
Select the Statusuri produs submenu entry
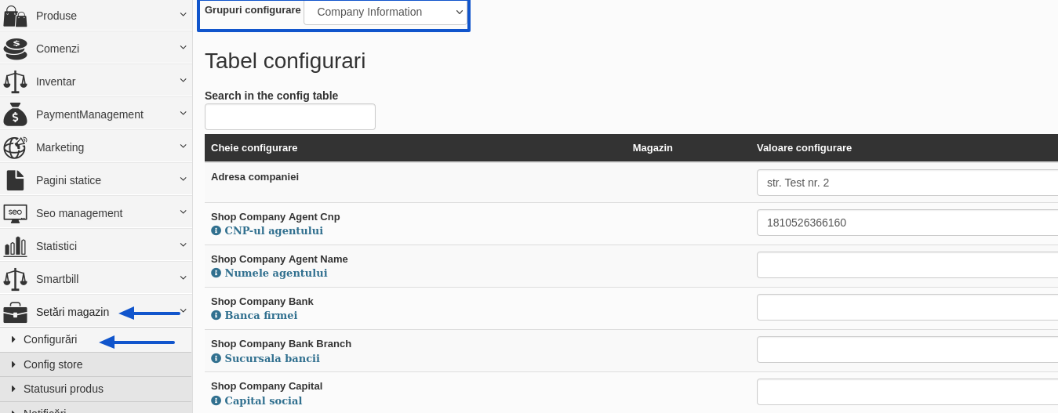tap(96, 389)
